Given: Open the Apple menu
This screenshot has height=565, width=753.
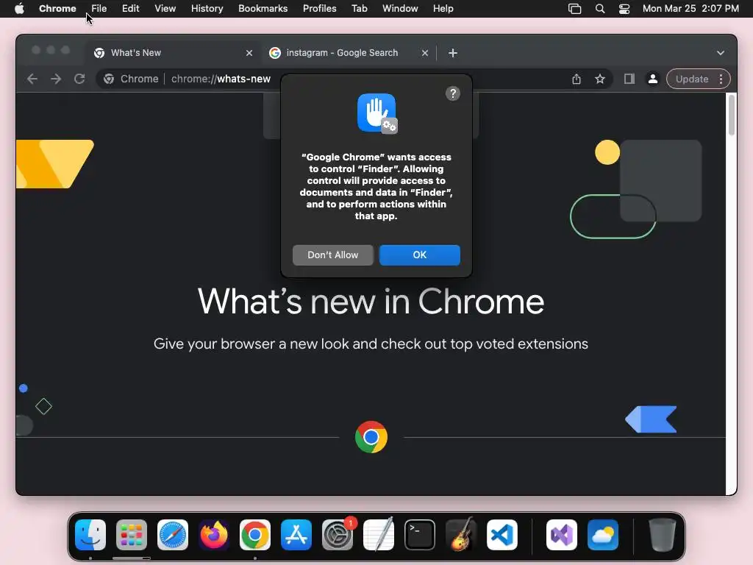Looking at the screenshot, I should (19, 9).
